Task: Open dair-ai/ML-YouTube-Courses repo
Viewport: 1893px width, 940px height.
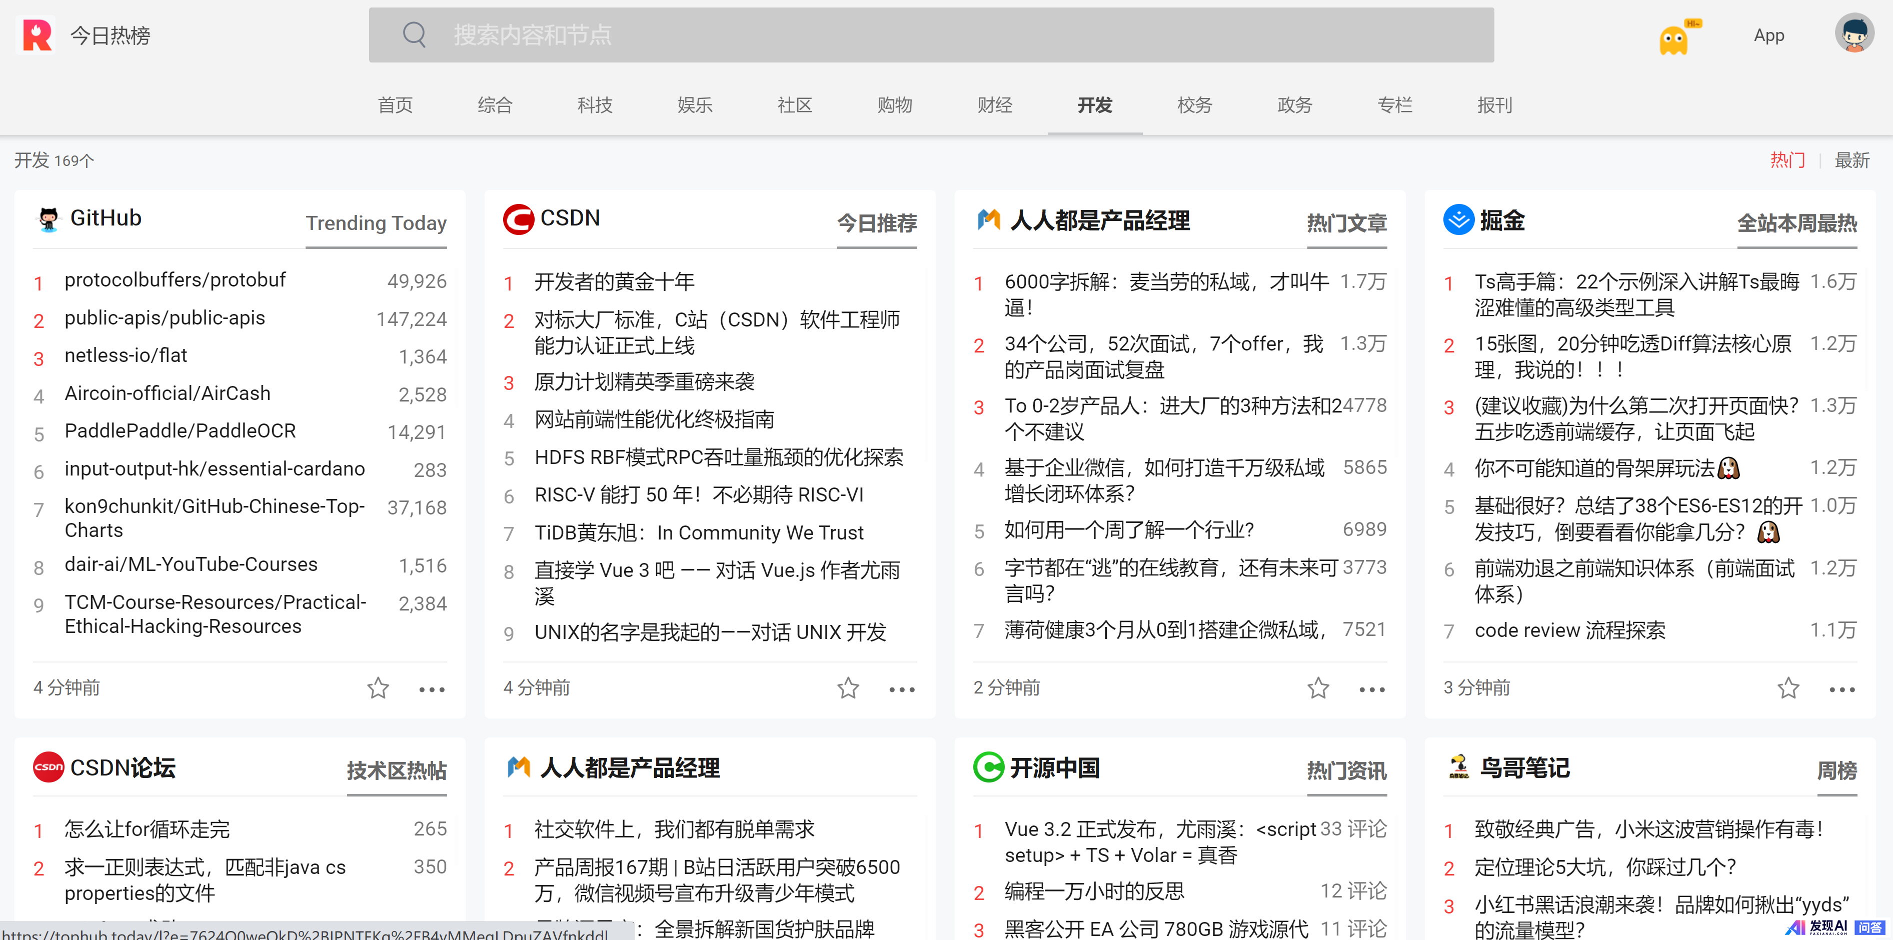Action: click(191, 564)
